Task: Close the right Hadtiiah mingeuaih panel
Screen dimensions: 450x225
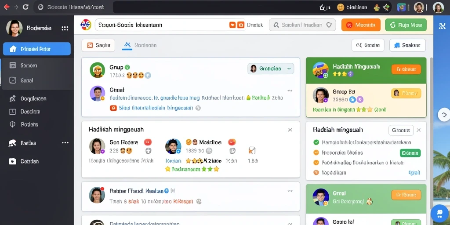Action: coord(419,130)
